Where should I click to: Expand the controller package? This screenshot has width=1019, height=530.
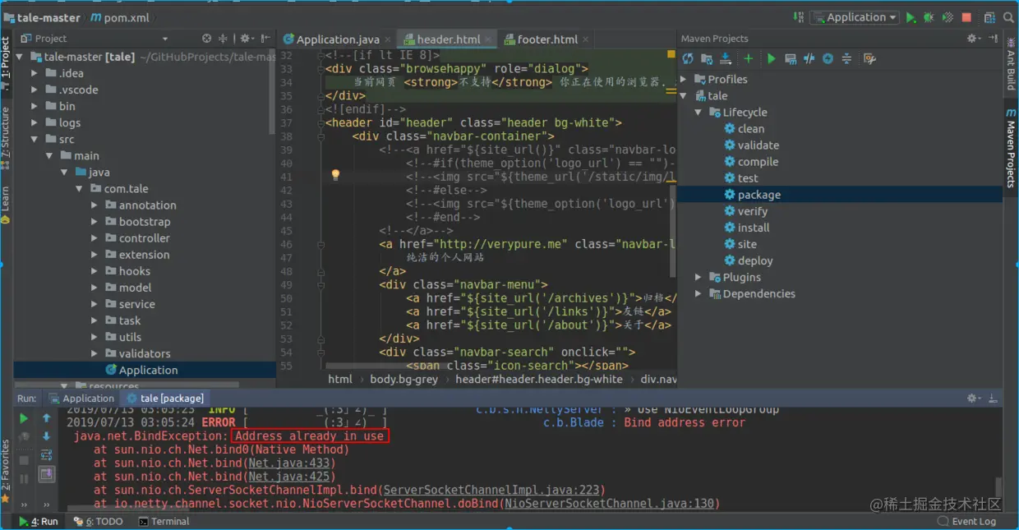[x=95, y=238]
